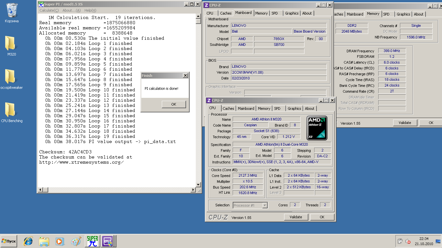Click Validate in the front CPU-Z window

click(x=296, y=217)
